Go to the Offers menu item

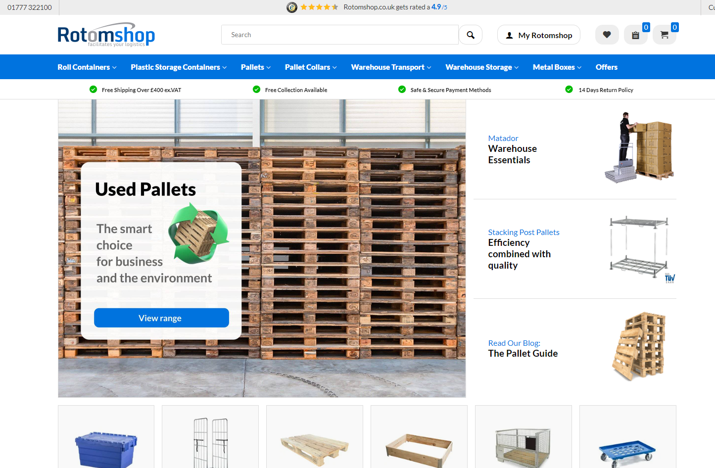point(607,67)
